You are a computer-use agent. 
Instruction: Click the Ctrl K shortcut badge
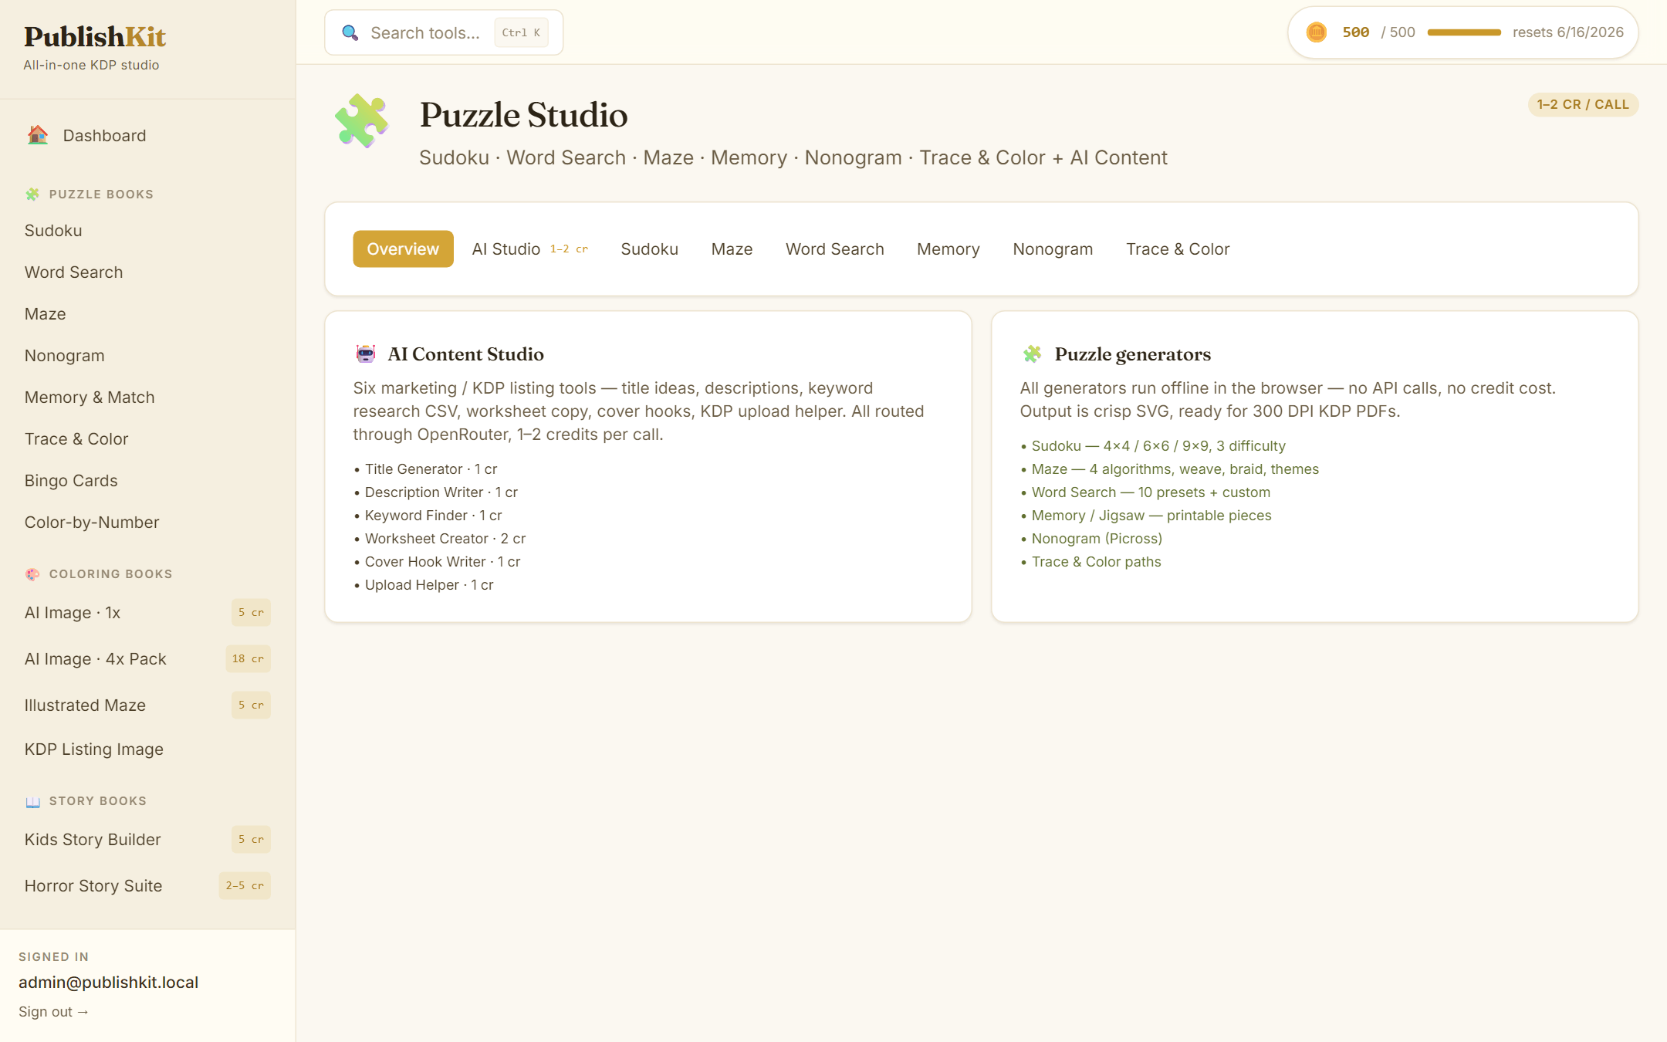click(x=521, y=32)
